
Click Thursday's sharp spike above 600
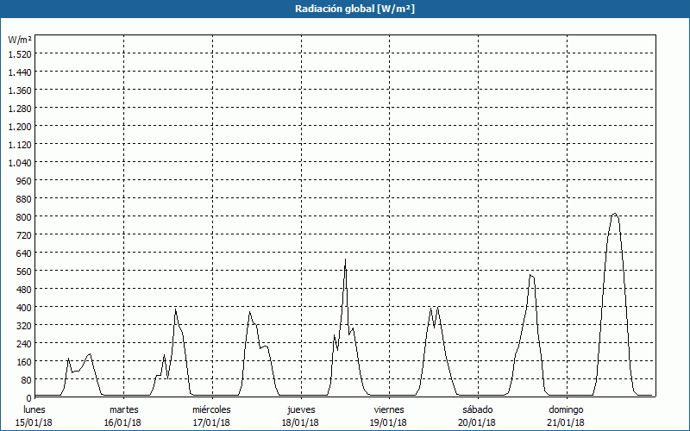tap(346, 259)
